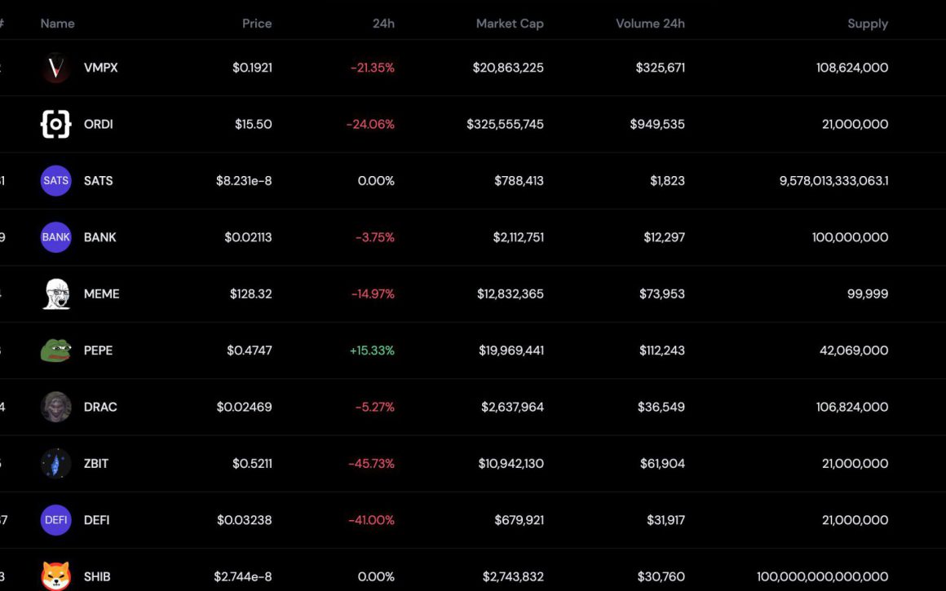Click the DRAC token image icon
The image size is (946, 591).
tap(55, 407)
